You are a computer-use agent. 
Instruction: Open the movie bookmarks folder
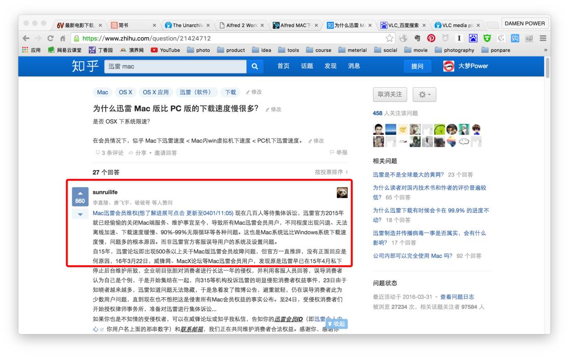[416, 50]
